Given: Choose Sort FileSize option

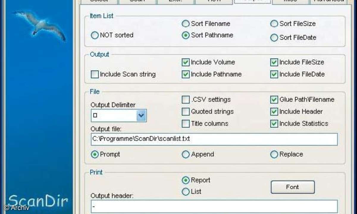Looking at the screenshot, I should tap(274, 24).
